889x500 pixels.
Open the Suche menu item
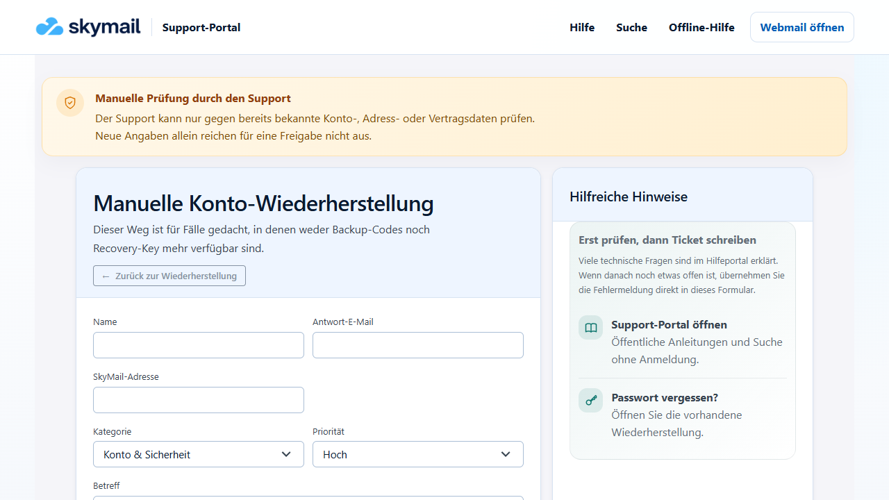coord(631,28)
